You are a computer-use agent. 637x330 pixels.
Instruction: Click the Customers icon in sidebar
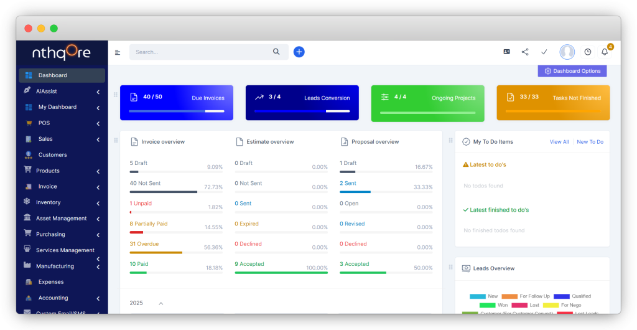point(29,155)
